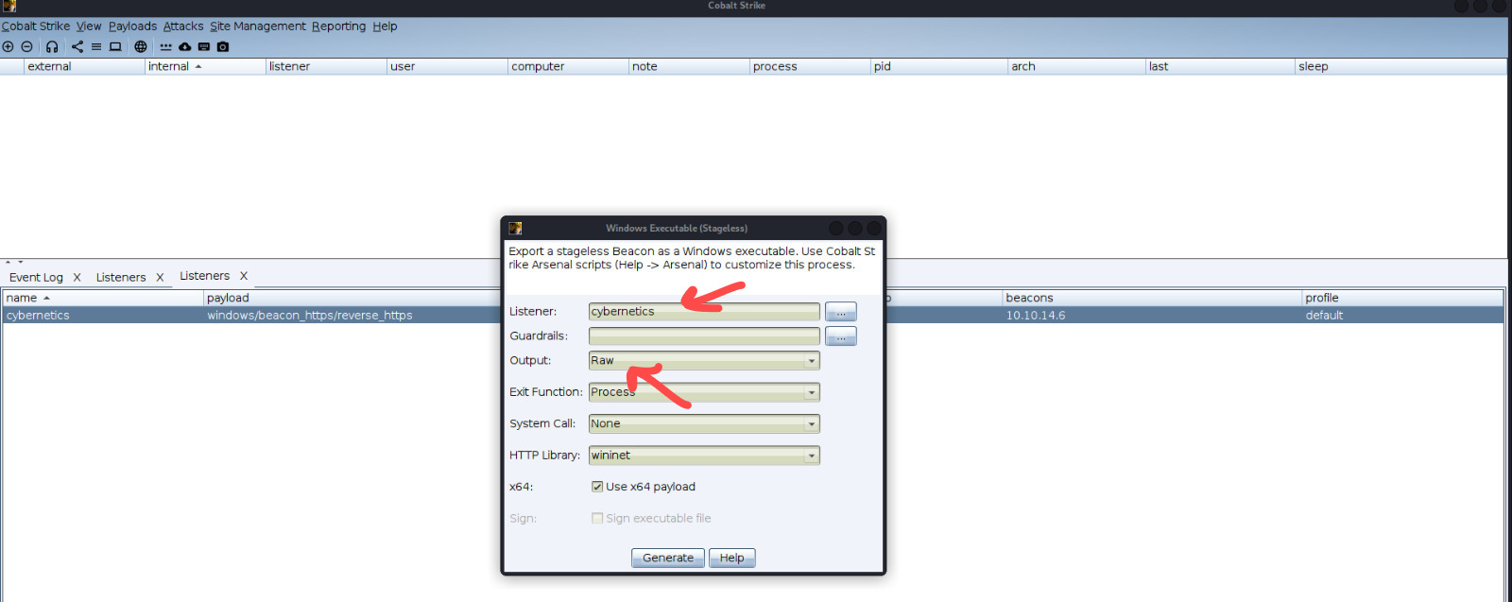The image size is (1512, 602).
Task: Click the empty Guardrails input field
Action: [704, 335]
